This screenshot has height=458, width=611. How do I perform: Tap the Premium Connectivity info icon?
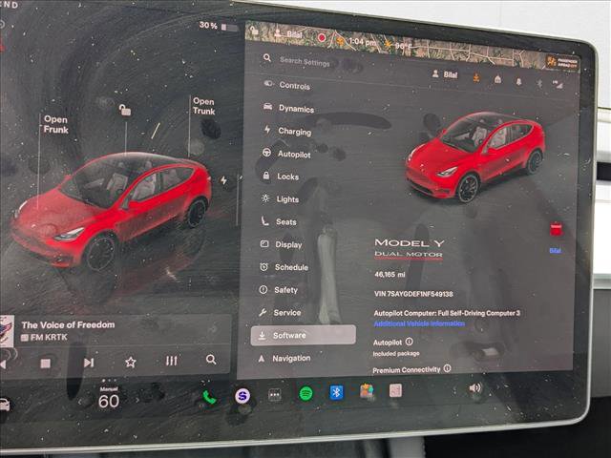448,368
